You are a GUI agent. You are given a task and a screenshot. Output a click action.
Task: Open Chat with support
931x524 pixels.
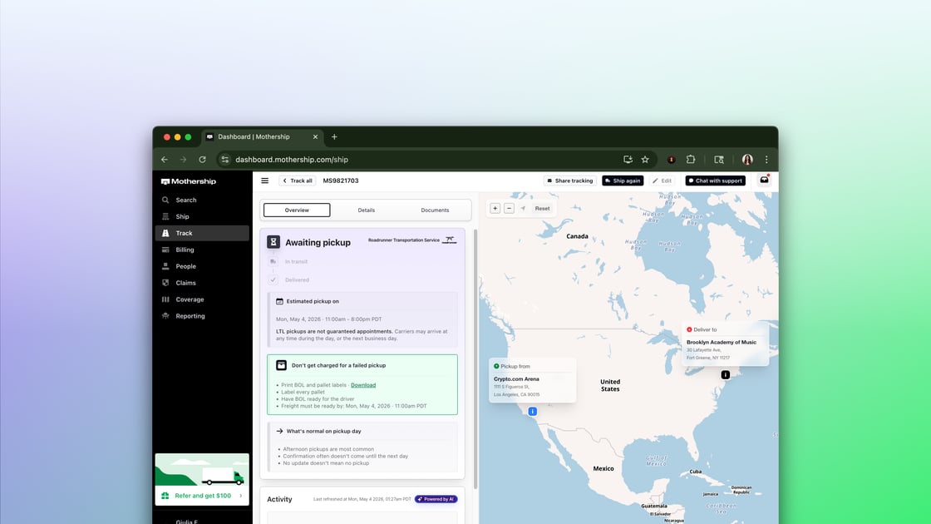[716, 180]
